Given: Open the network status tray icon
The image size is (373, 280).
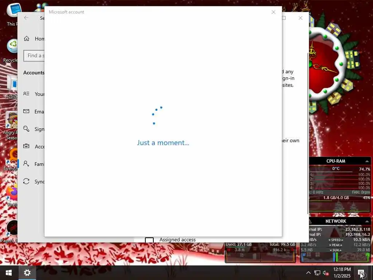Looking at the screenshot, I should pos(317,273).
